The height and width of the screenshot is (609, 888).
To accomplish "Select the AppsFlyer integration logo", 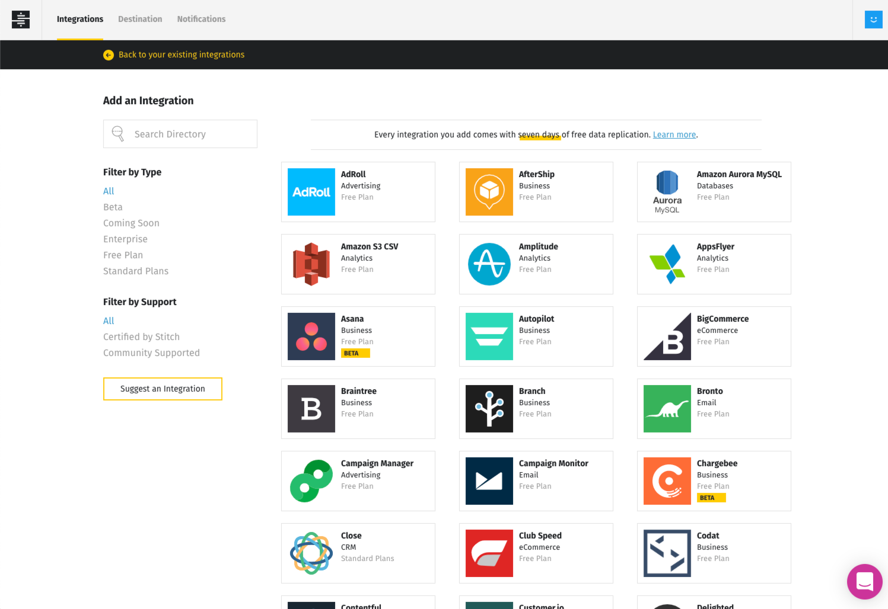I will point(667,264).
